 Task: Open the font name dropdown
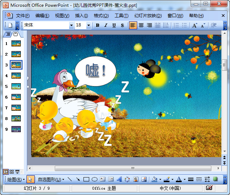click(x=71, y=25)
